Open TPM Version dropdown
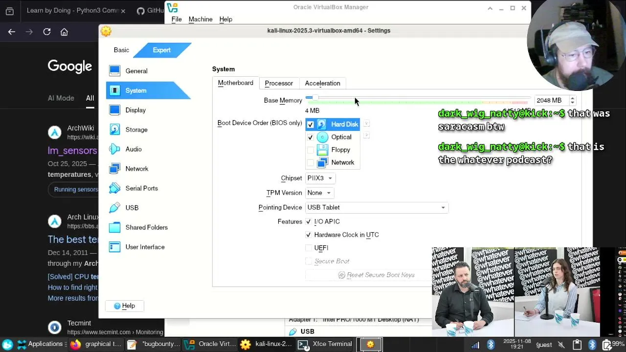Image resolution: width=626 pixels, height=352 pixels. pos(319,193)
